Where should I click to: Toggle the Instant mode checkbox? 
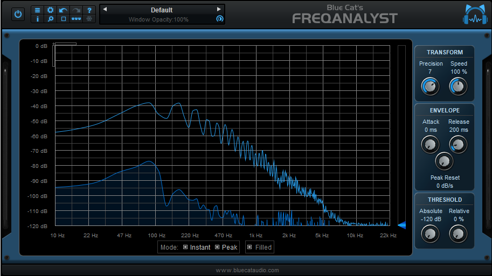pos(185,247)
